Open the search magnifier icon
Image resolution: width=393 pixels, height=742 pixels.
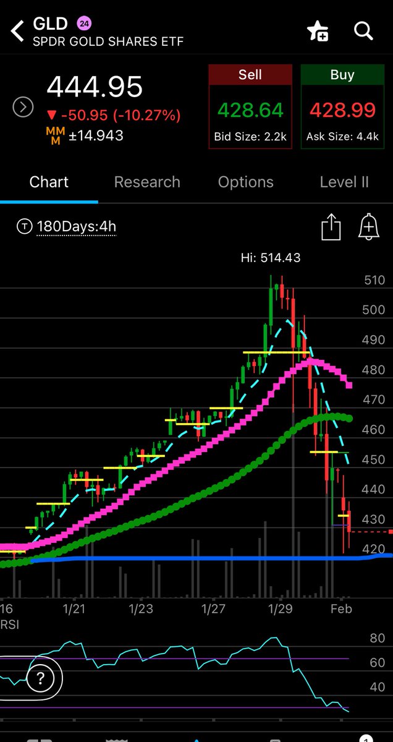pos(363,30)
